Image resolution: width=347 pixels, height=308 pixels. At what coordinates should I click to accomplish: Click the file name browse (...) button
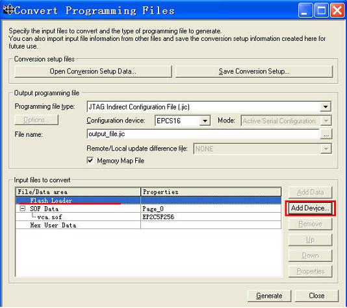tap(326, 134)
